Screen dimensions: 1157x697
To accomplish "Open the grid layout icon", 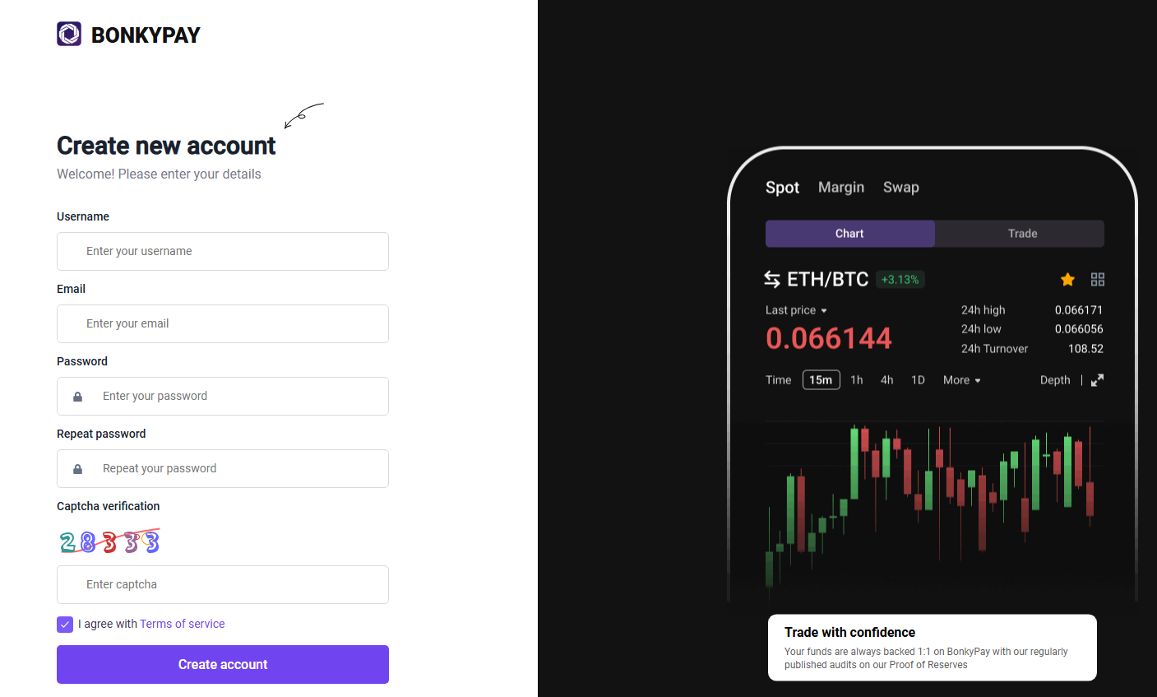I will tap(1098, 280).
